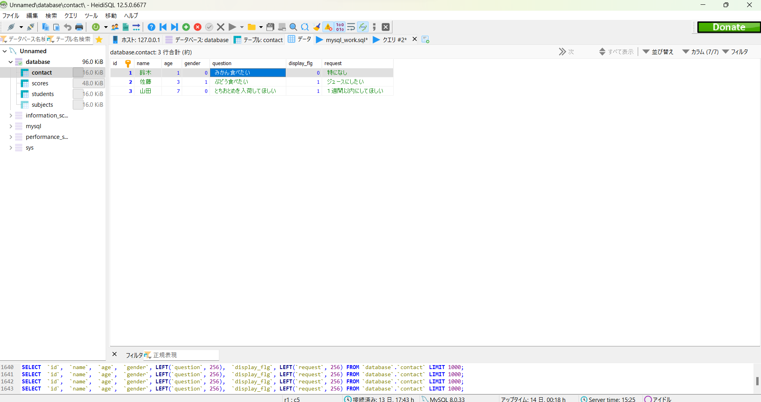Enable the warnings indicator toolbar toggle
Image resolution: width=761 pixels, height=402 pixels.
coord(328,27)
